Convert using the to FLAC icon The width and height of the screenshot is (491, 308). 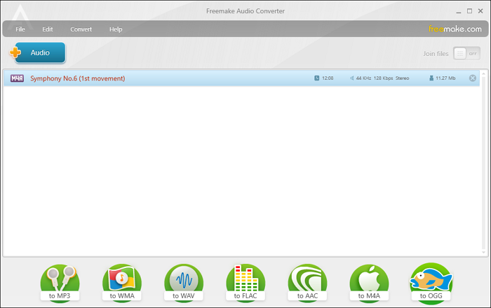[245, 283]
